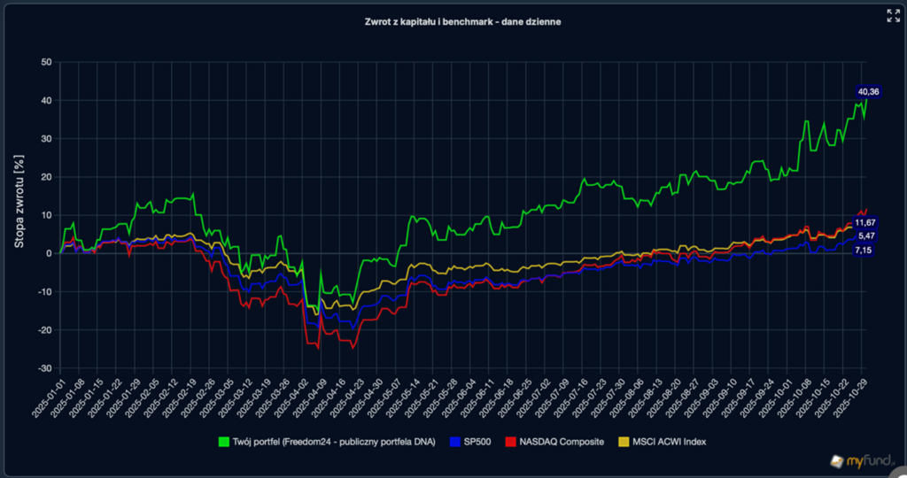Click the 7,15 end value label
This screenshot has width=907, height=478.
pyautogui.click(x=864, y=251)
